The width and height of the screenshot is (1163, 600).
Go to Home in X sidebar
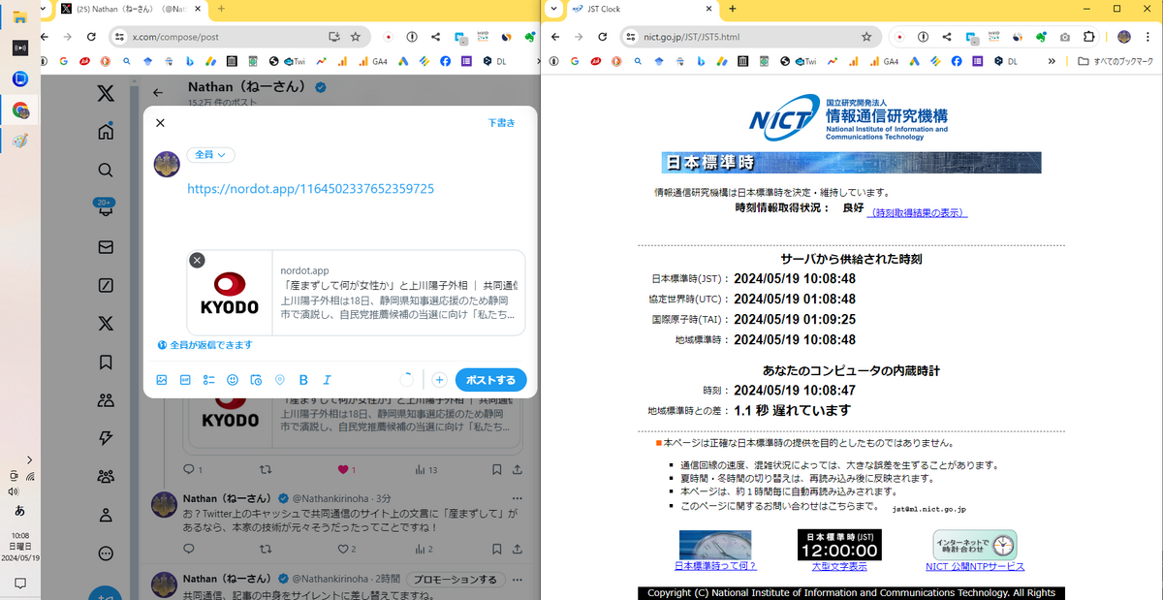point(106,132)
